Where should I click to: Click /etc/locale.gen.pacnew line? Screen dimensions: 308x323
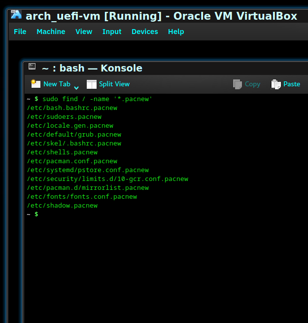[70, 126]
